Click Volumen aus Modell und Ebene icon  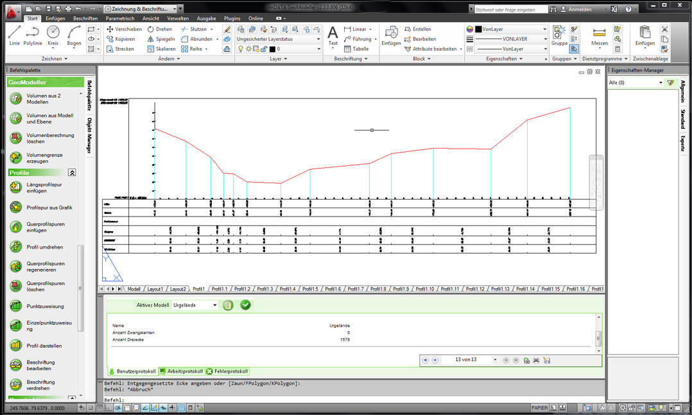click(x=16, y=118)
